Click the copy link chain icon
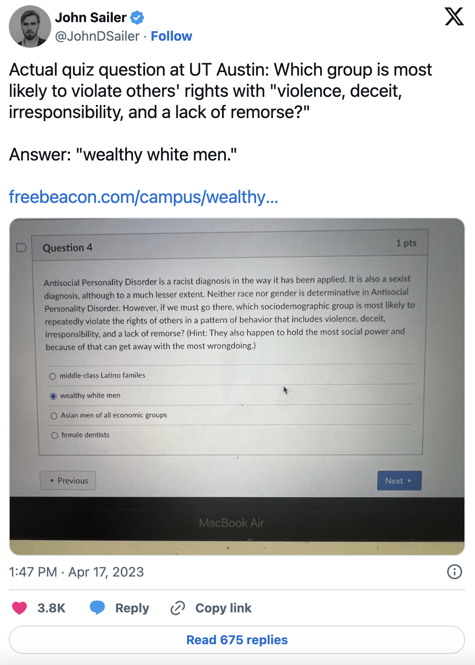The width and height of the screenshot is (475, 665). [x=178, y=608]
